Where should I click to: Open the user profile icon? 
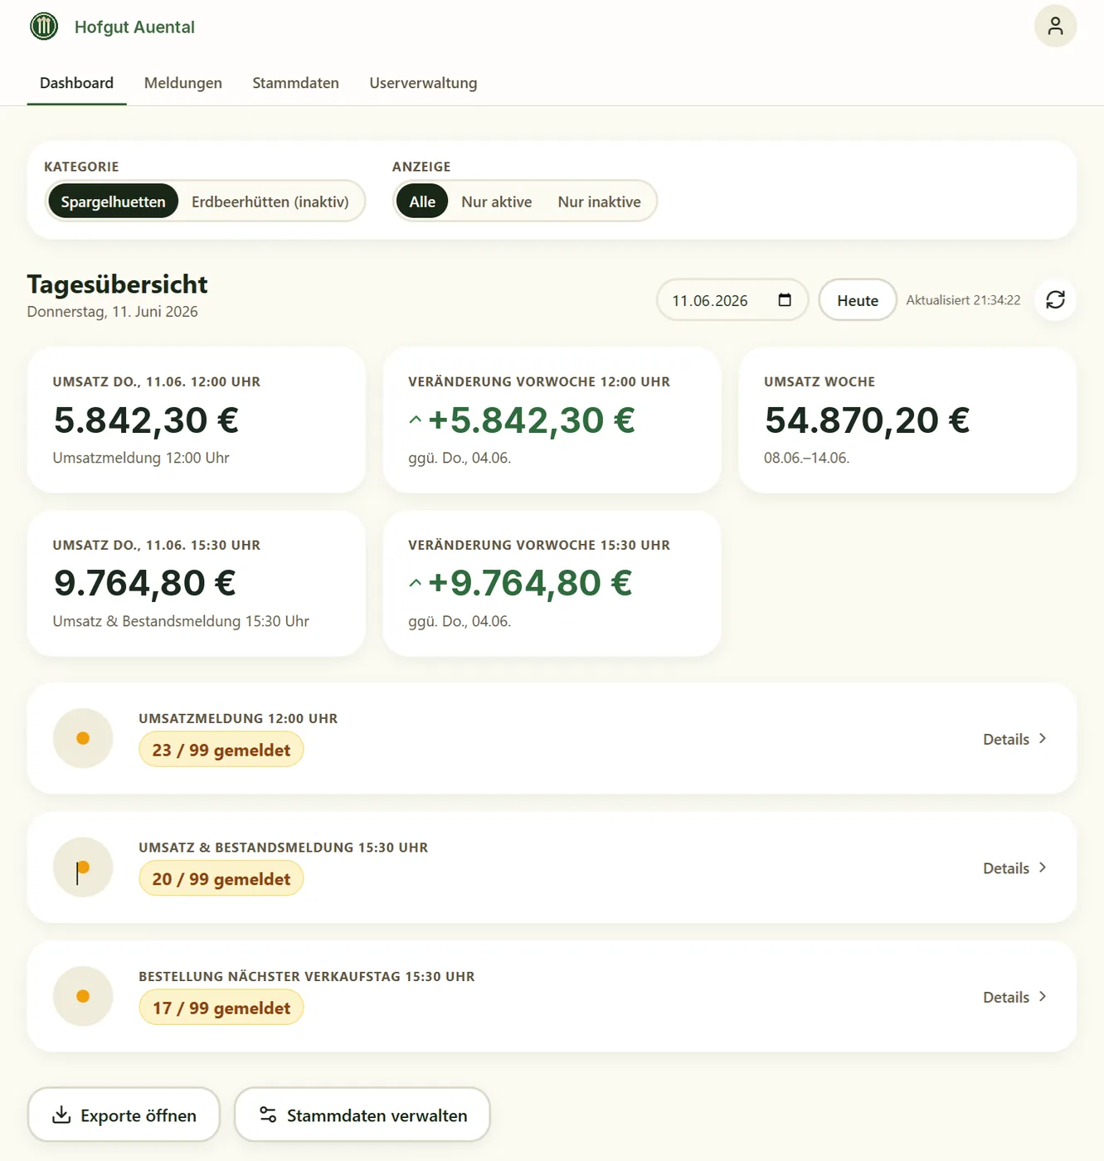1055,27
